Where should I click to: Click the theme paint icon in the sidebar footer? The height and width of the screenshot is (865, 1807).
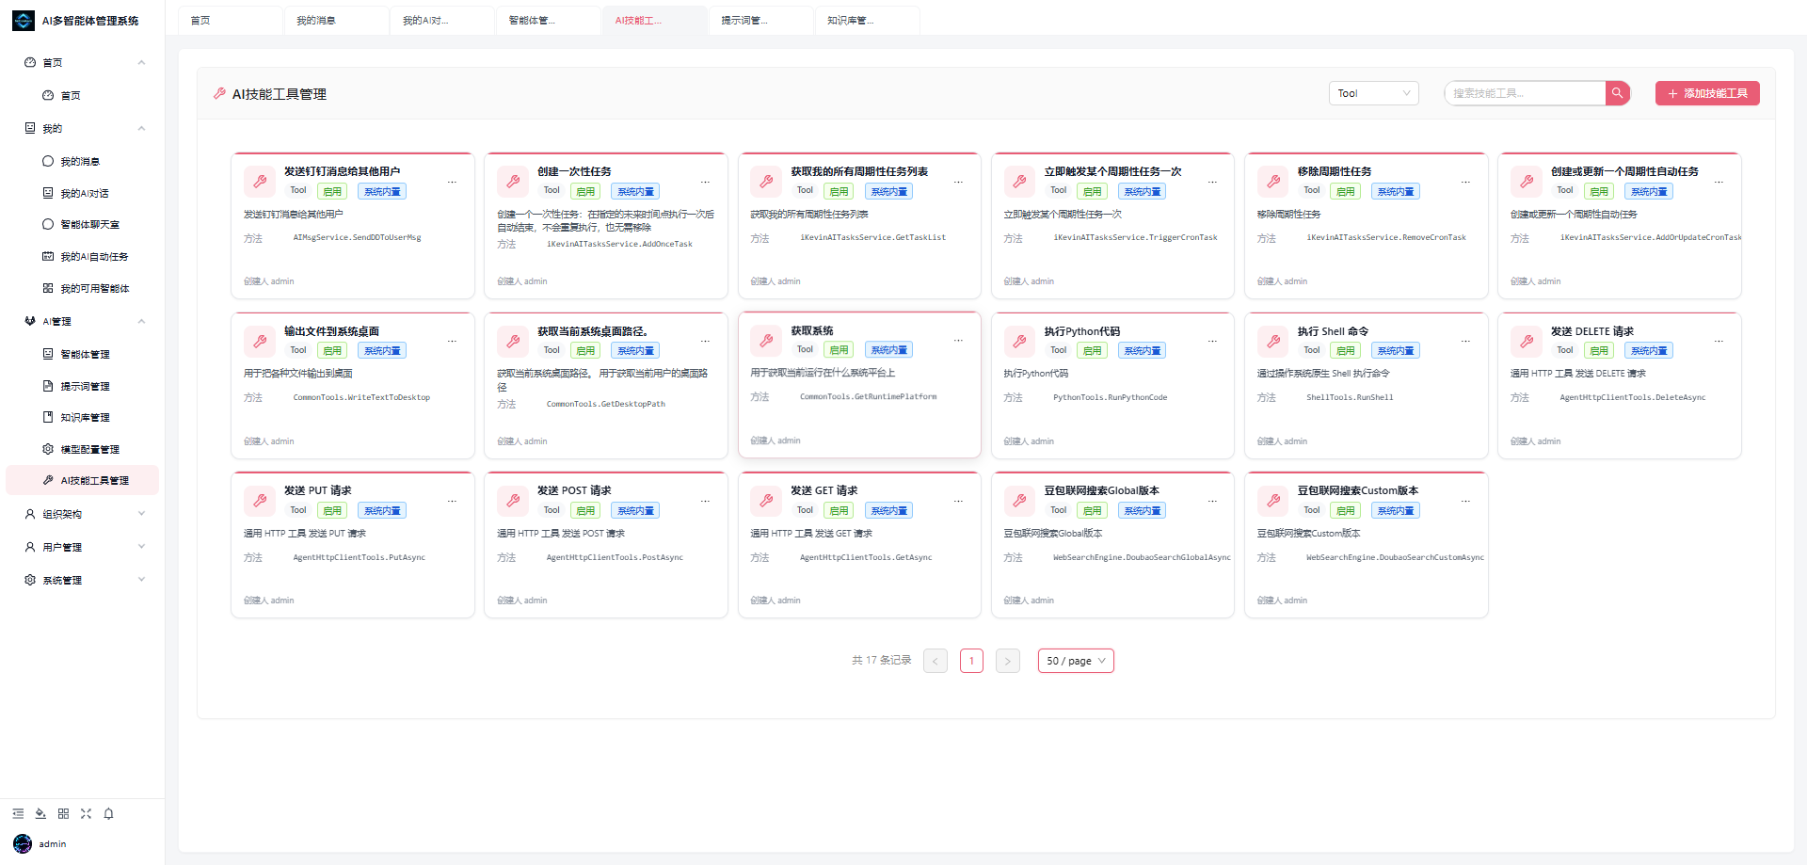tap(40, 814)
